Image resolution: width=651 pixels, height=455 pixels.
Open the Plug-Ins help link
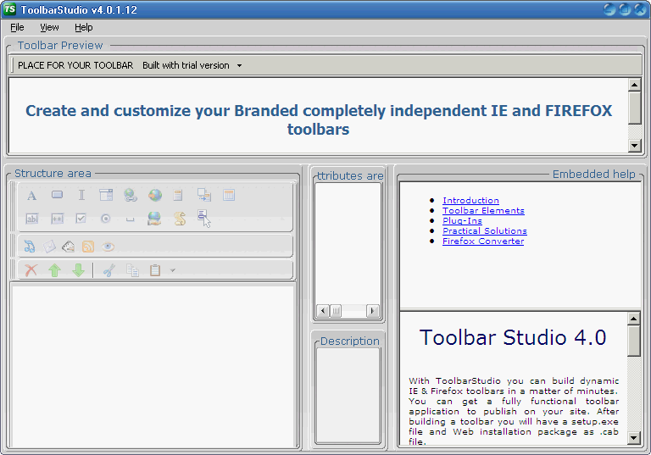click(x=462, y=221)
